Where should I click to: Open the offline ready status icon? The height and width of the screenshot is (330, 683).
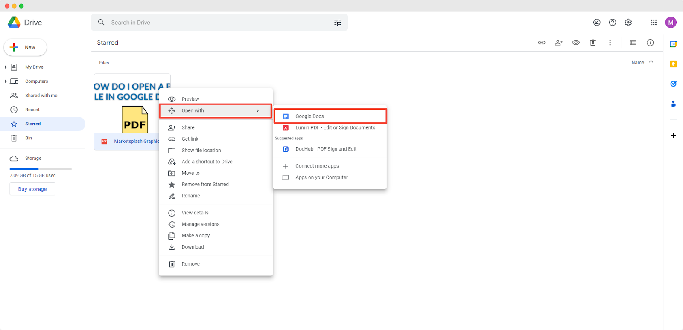pos(597,23)
